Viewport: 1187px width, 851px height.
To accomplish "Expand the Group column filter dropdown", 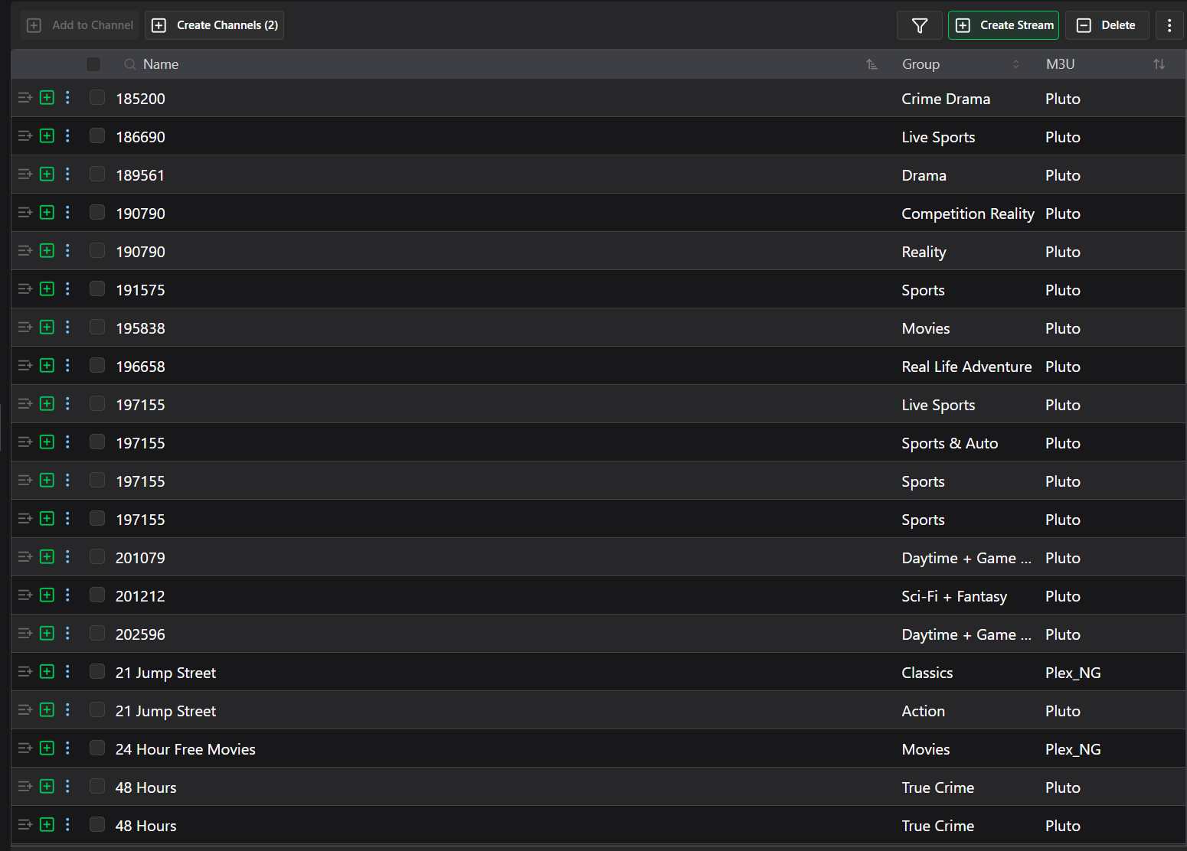I will click(x=1015, y=64).
